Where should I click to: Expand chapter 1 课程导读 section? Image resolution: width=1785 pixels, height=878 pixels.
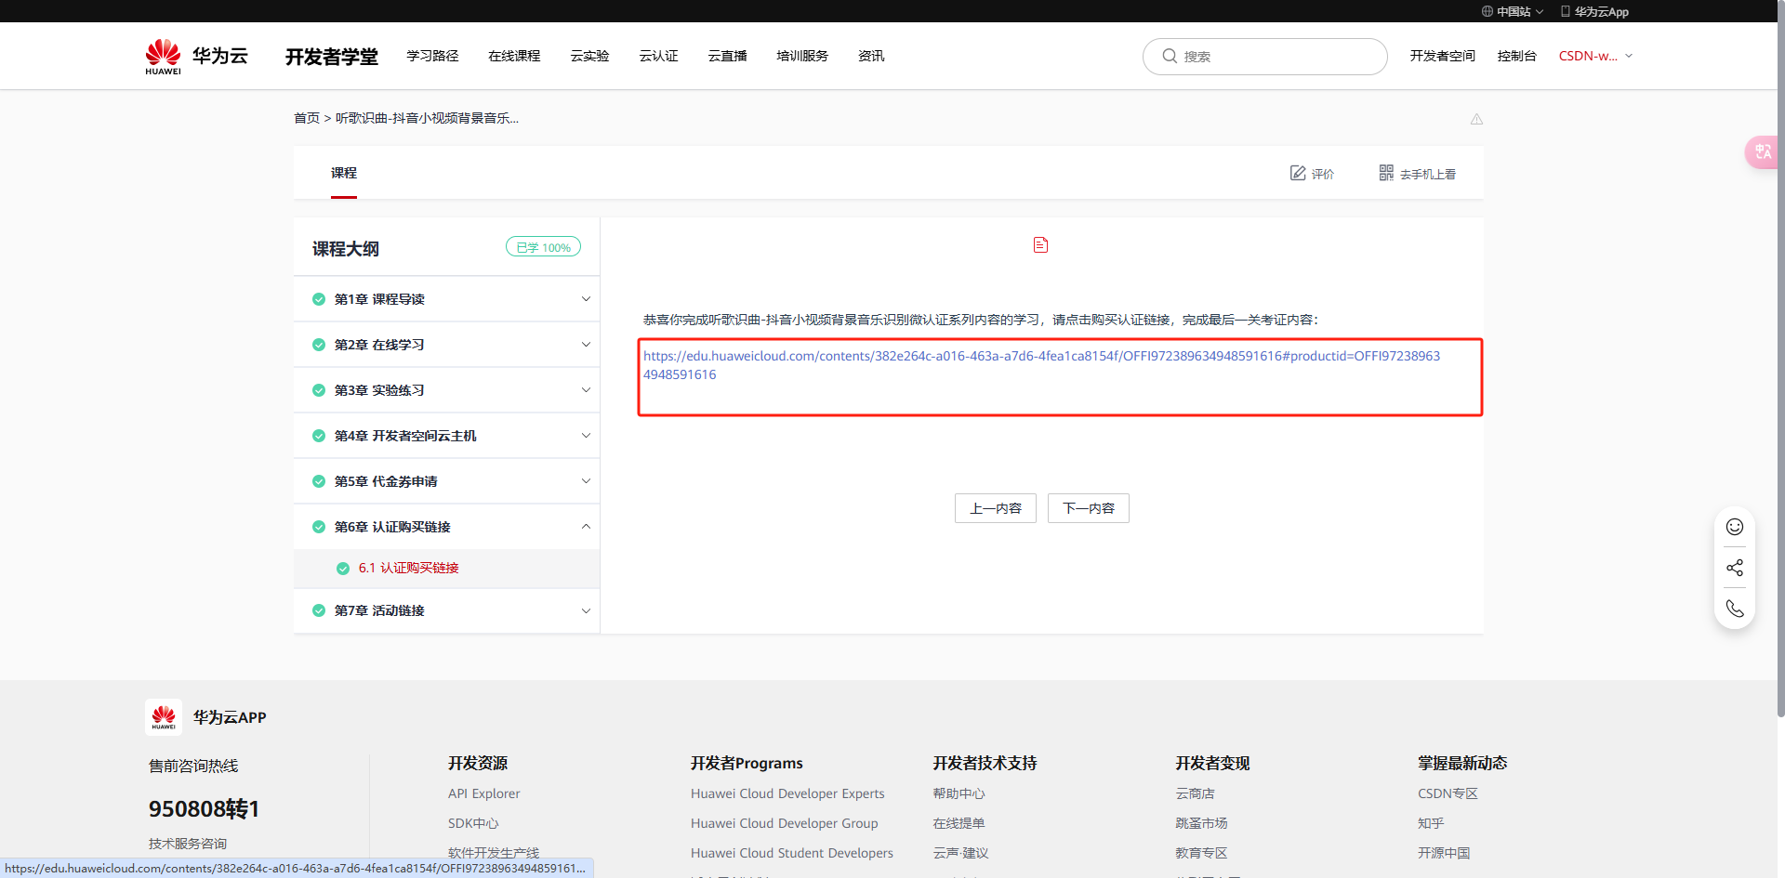(x=586, y=299)
